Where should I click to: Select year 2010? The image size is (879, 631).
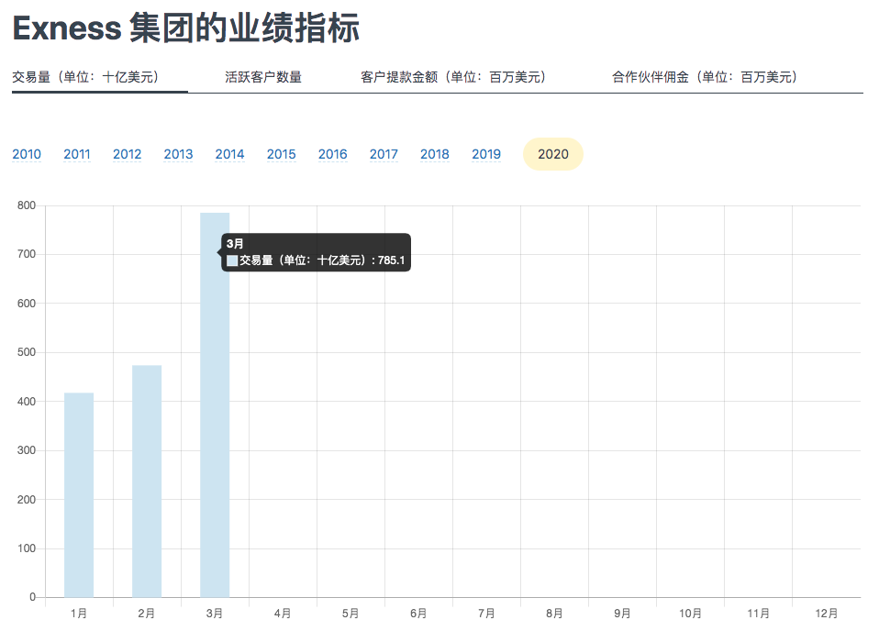27,154
